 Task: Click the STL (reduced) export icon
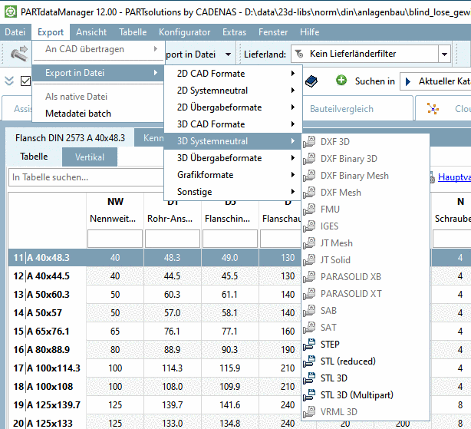coord(310,361)
